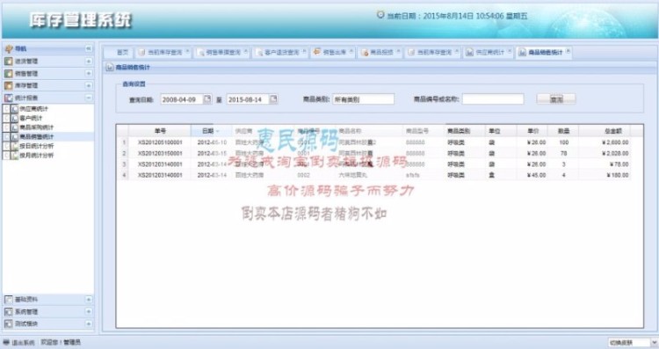
Task: Switch to the 供应商统计 tab
Action: (x=489, y=53)
